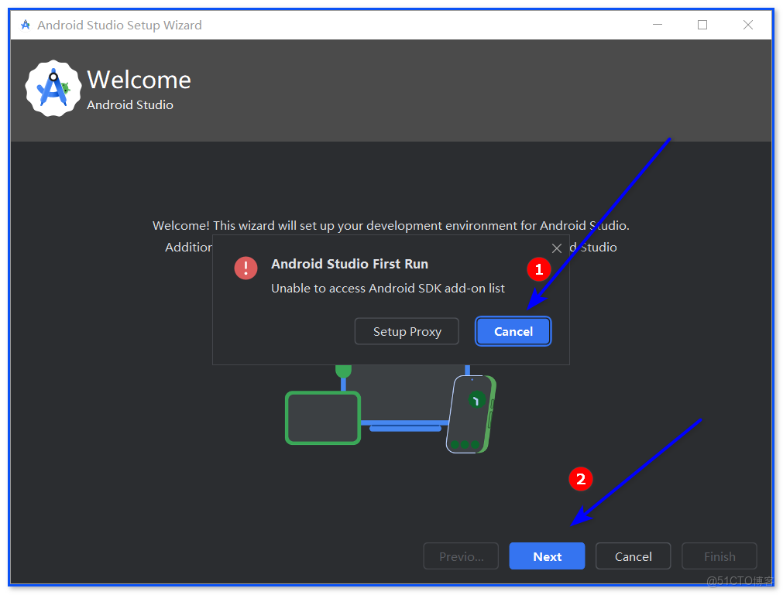Click the Android Studio First Run dialog title

coord(349,264)
